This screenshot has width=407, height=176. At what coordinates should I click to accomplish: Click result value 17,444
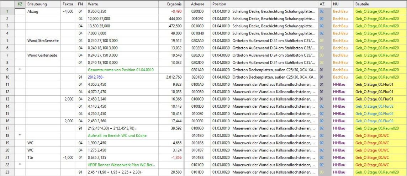171,121
